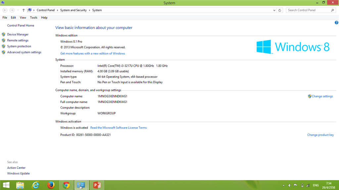Go to Control Panel Home
339x190 pixels.
tap(21, 25)
